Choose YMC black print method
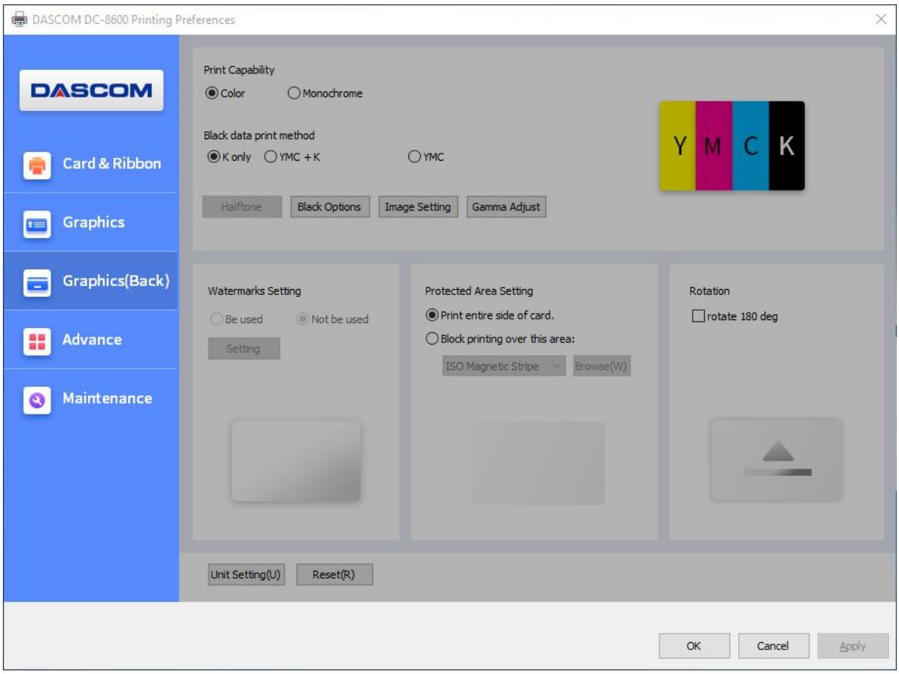899x674 pixels. point(426,157)
